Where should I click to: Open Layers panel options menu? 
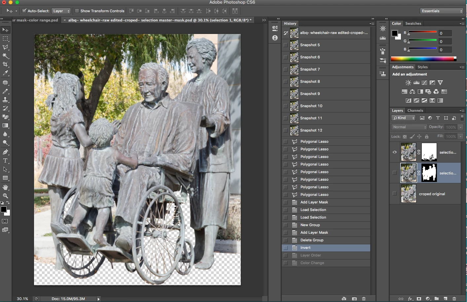(462, 110)
